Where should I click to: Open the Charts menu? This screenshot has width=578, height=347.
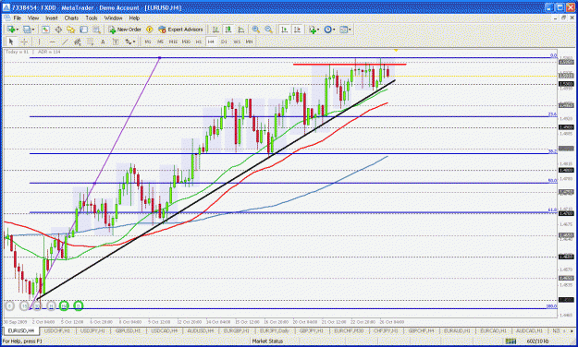(71, 18)
